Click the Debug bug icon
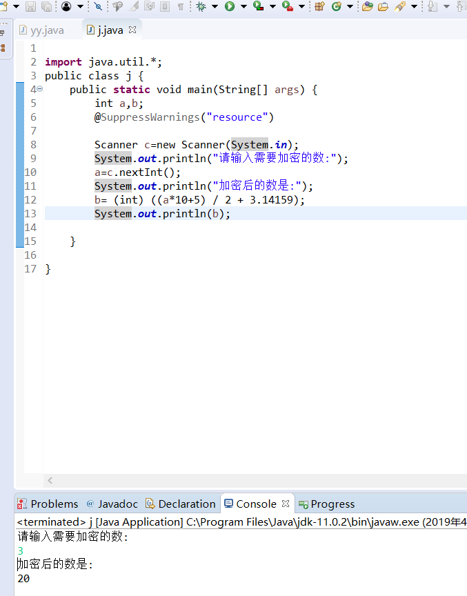 [x=201, y=6]
